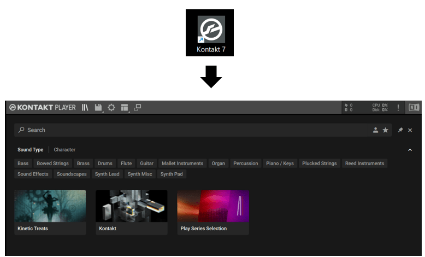Switch to the Sound Type tab
The image size is (425, 257).
31,149
